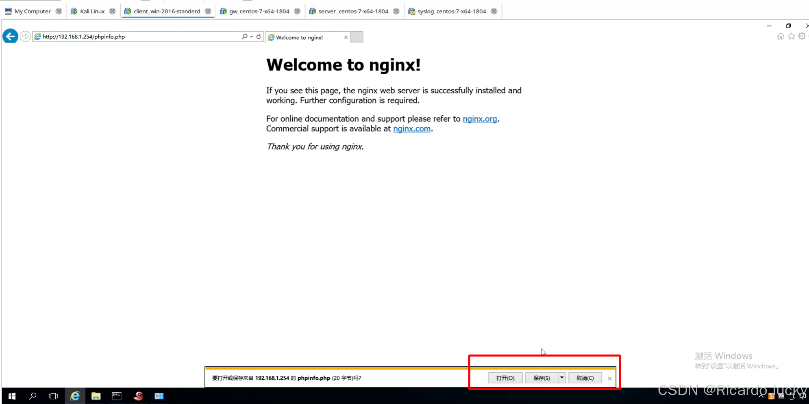Switch to the syslog_centos-7-x64-1804 VM tab
Screen dimensions: 809x404
[x=452, y=11]
